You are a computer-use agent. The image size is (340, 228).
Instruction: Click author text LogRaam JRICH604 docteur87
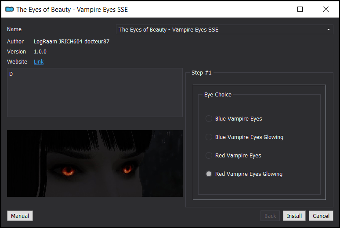pos(72,42)
